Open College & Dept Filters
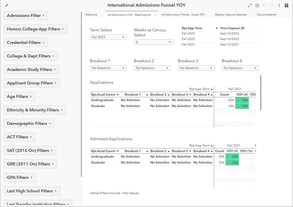 click(31, 56)
